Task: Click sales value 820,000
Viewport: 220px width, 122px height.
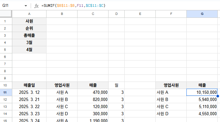Action: [x=93, y=100]
